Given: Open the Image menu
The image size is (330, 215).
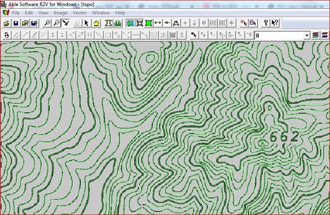Looking at the screenshot, I should tap(61, 13).
